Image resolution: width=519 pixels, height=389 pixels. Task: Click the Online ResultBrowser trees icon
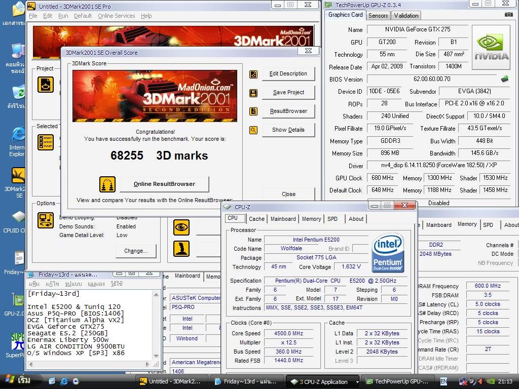point(107,184)
